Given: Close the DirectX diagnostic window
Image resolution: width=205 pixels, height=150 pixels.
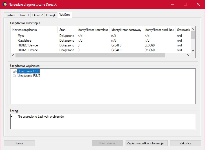Looking at the screenshot, I should 198,4.
